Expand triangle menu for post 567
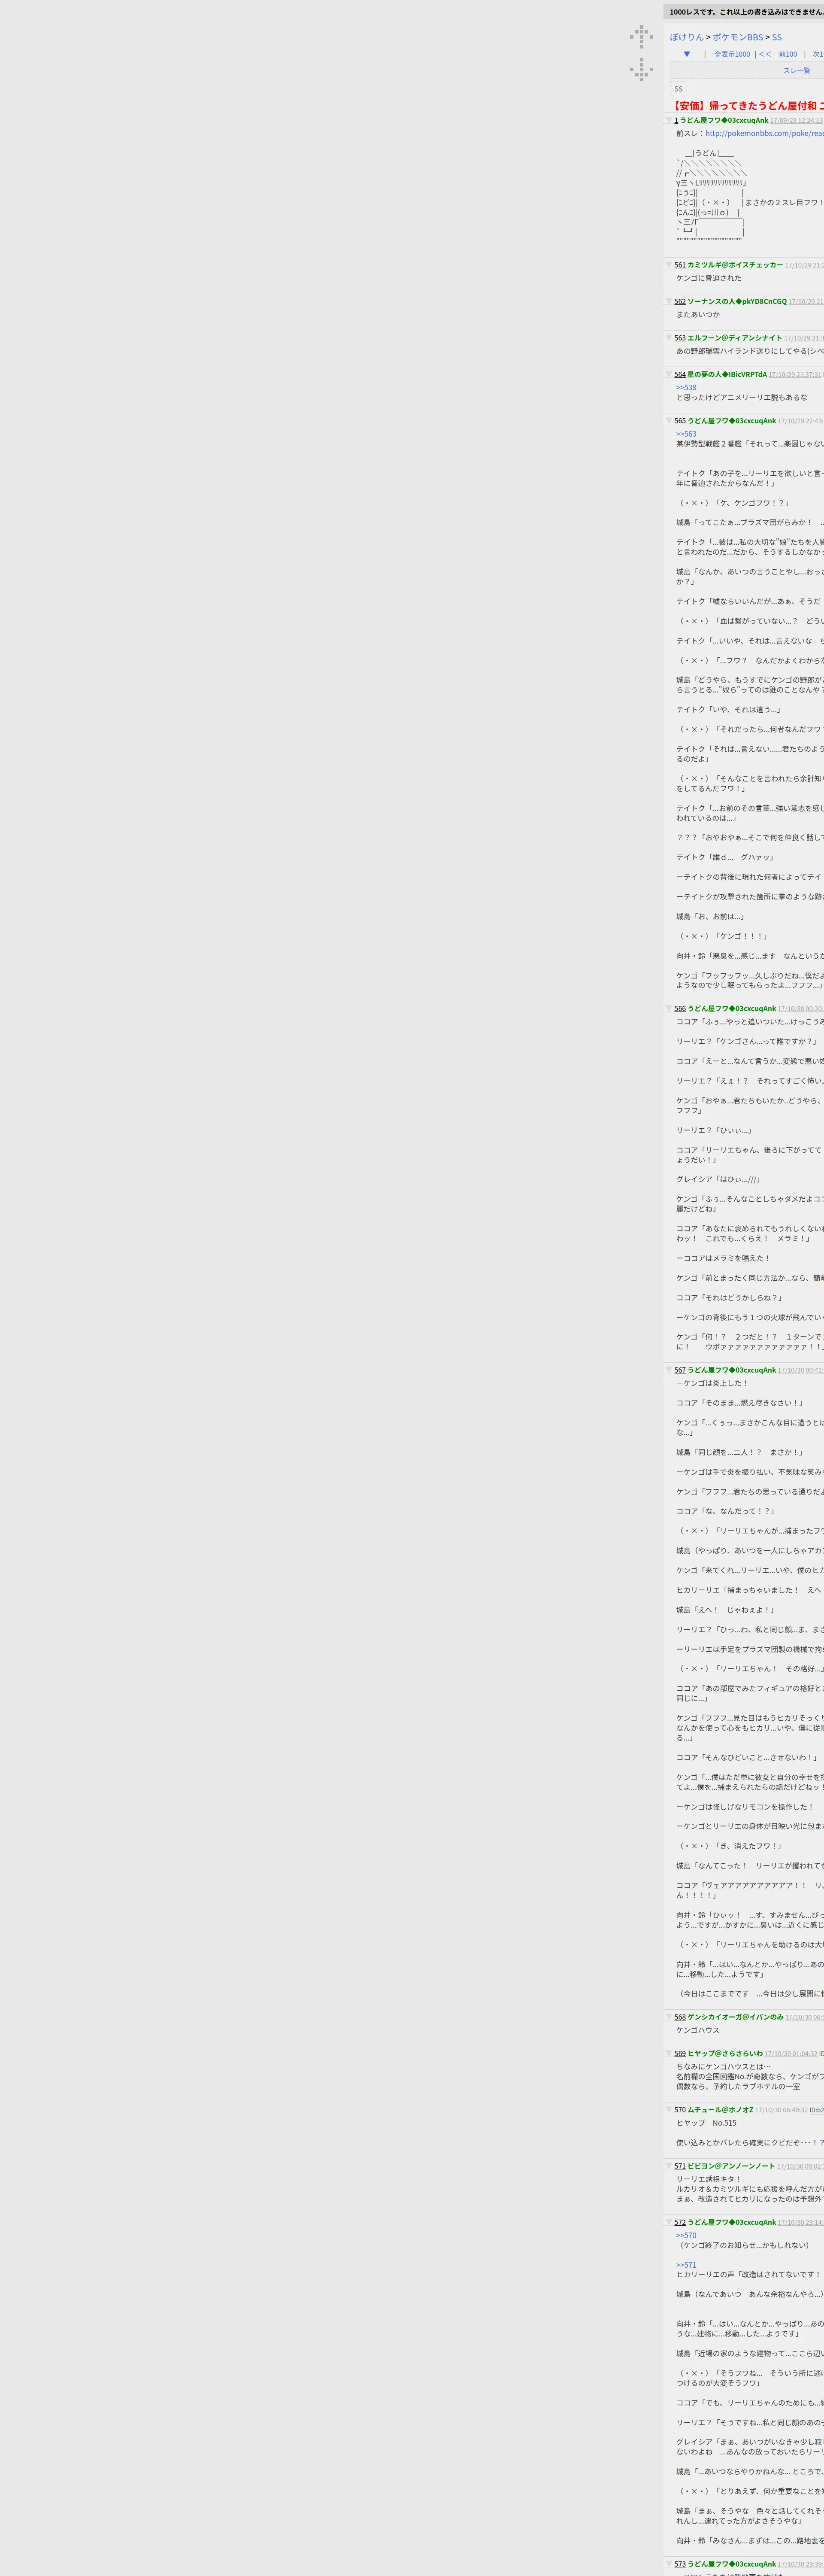This screenshot has height=2576, width=824. (670, 1370)
